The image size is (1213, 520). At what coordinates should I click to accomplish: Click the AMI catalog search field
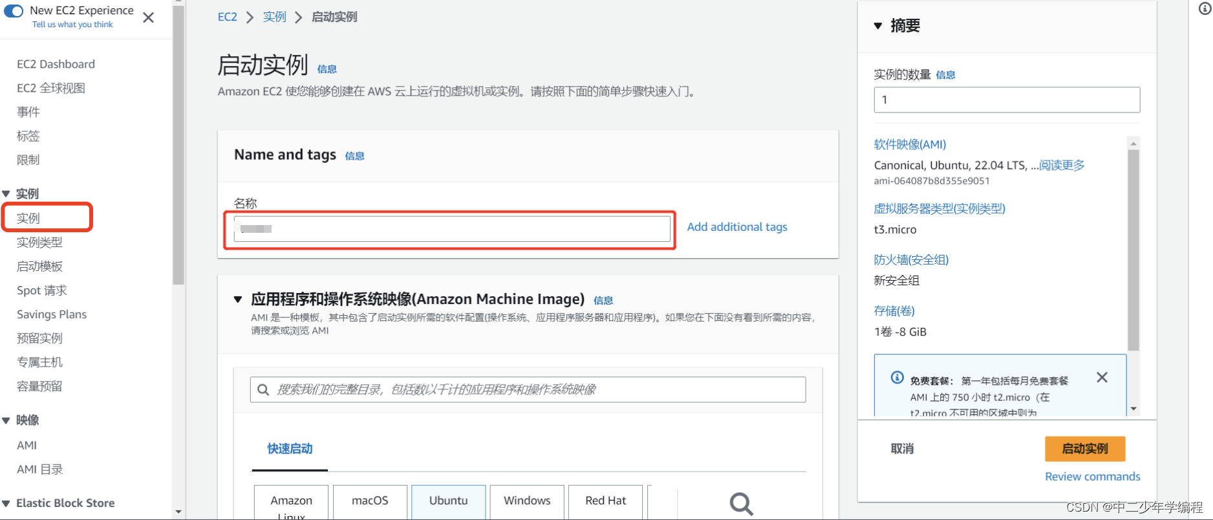[x=528, y=389]
